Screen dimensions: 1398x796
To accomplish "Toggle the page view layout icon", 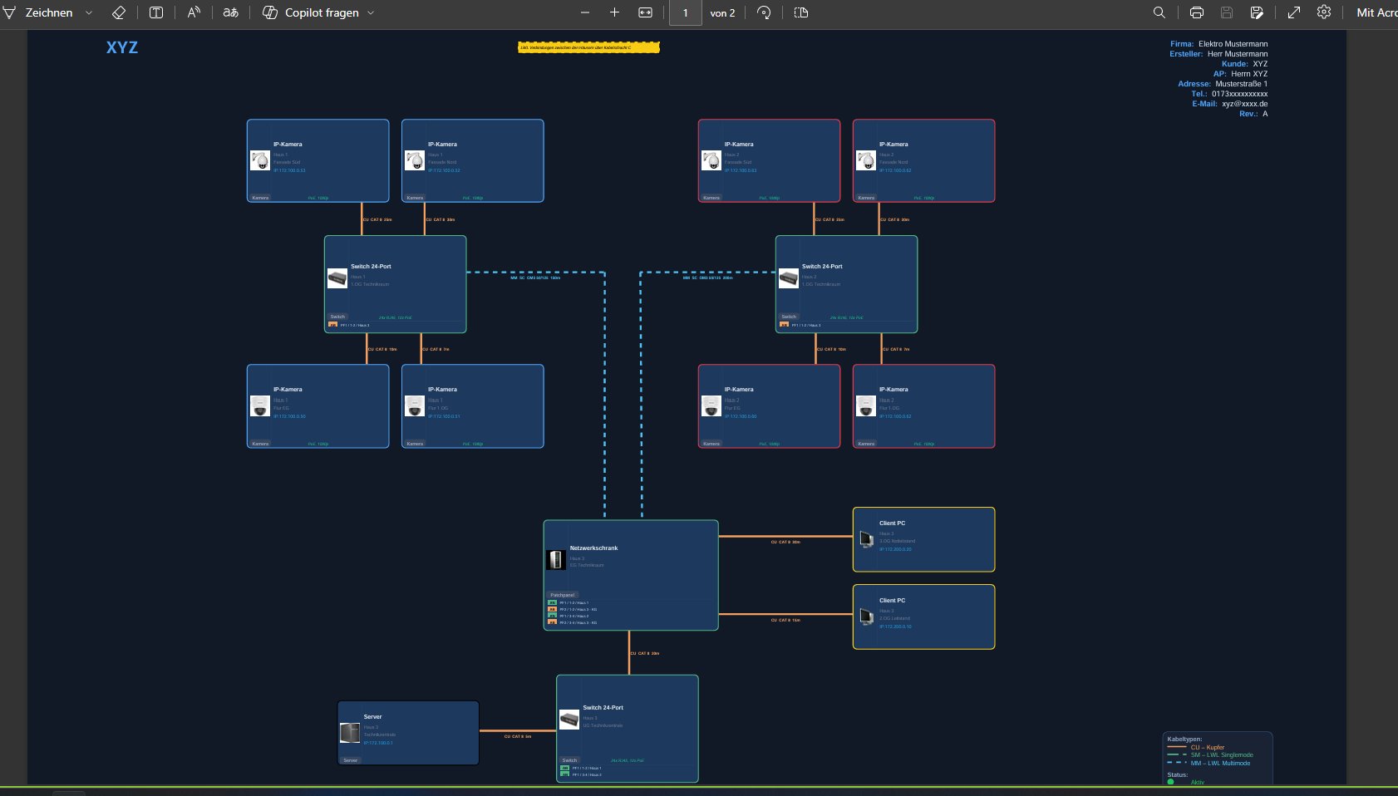I will point(801,12).
